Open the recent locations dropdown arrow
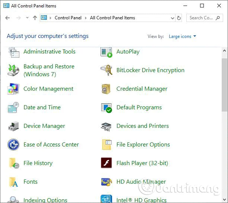The width and height of the screenshot is (228, 203). pyautogui.click(x=27, y=18)
